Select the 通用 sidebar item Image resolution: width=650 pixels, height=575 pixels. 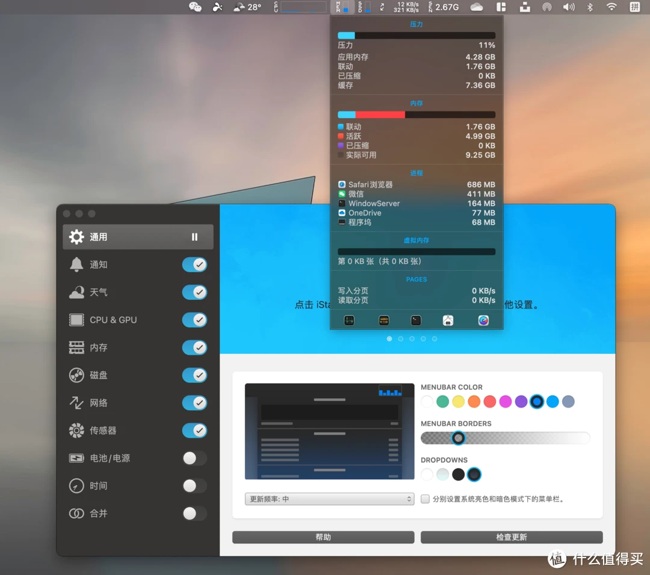[x=138, y=237]
